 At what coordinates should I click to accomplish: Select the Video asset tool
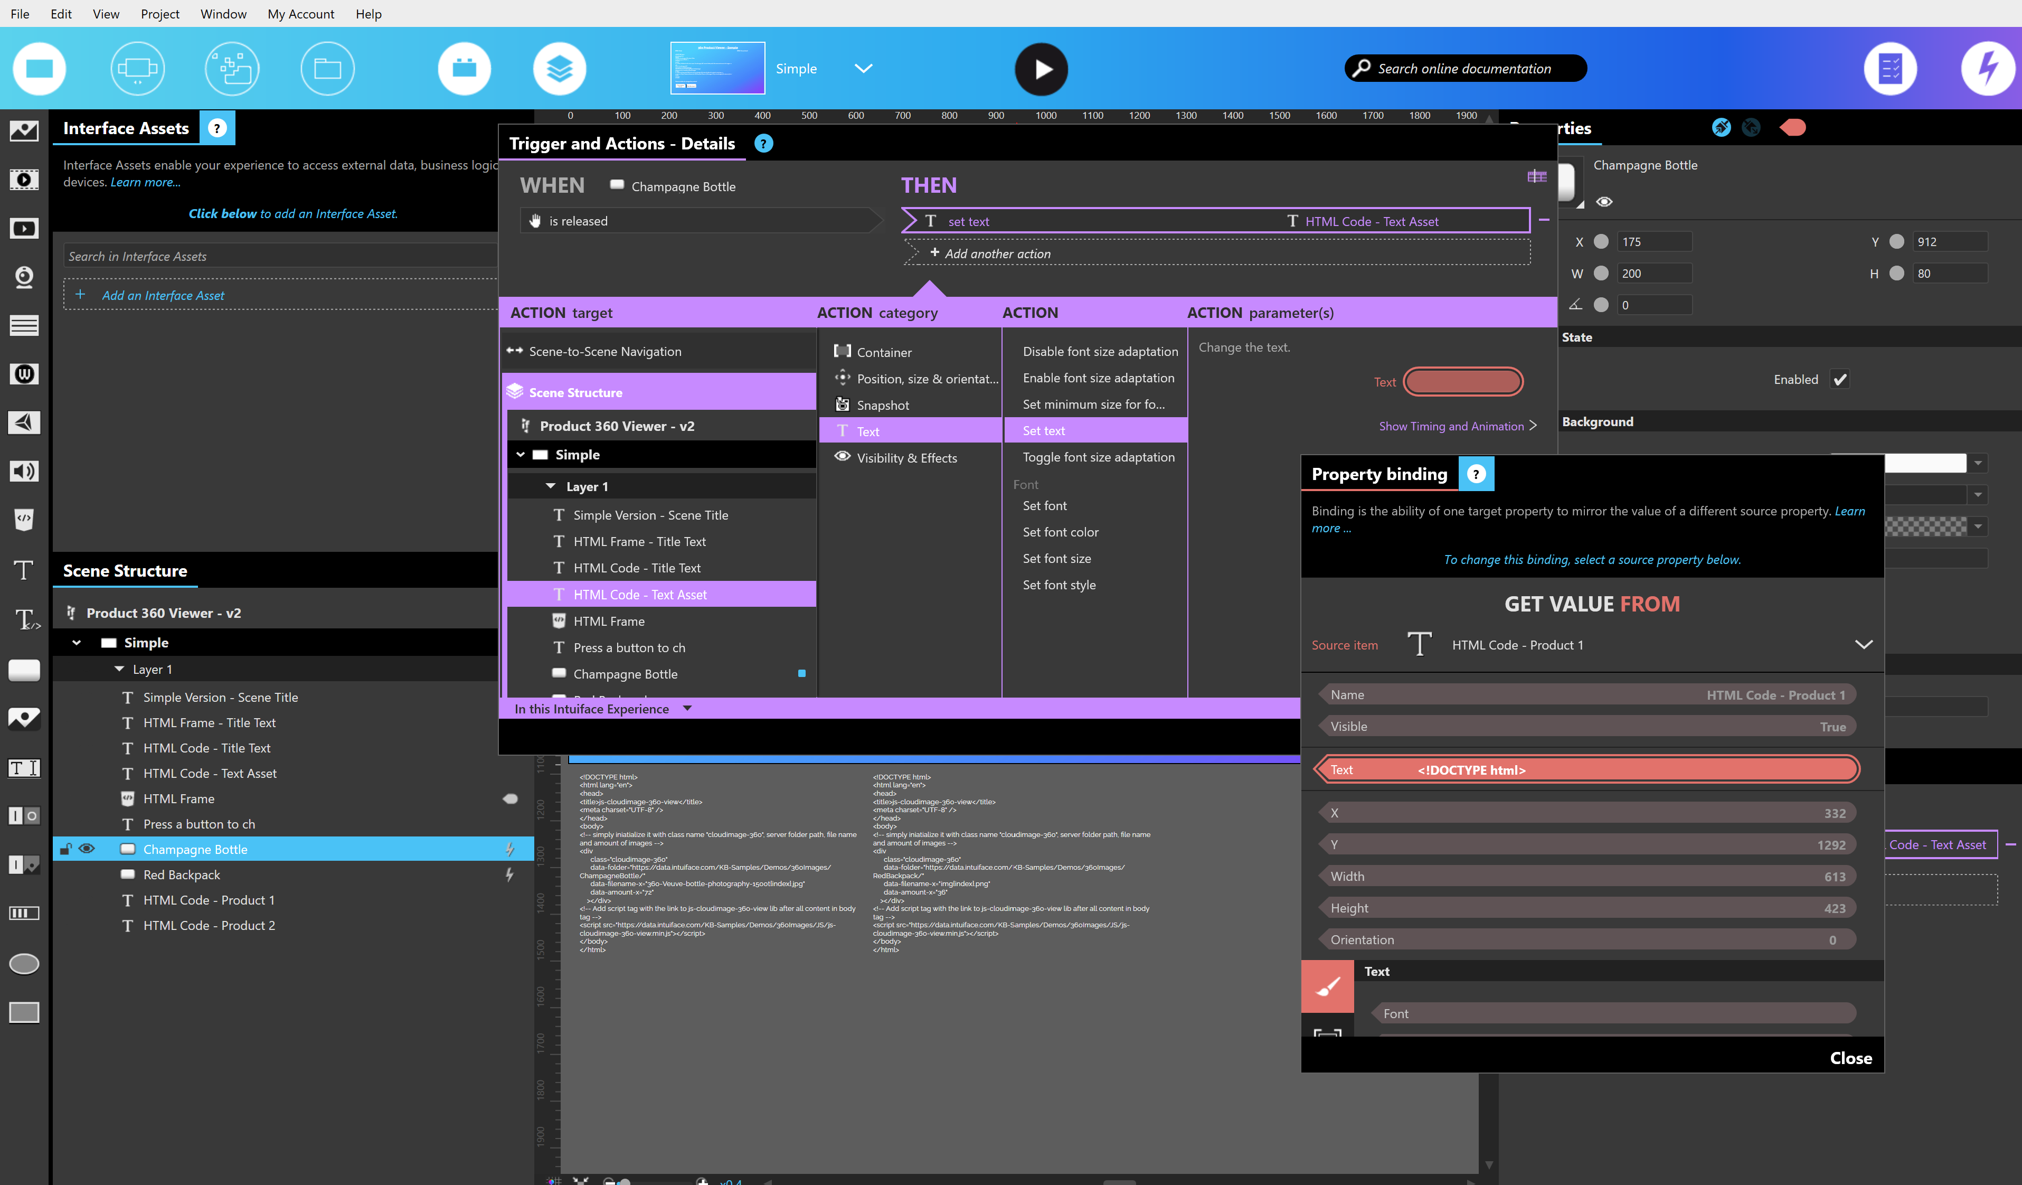coord(24,228)
